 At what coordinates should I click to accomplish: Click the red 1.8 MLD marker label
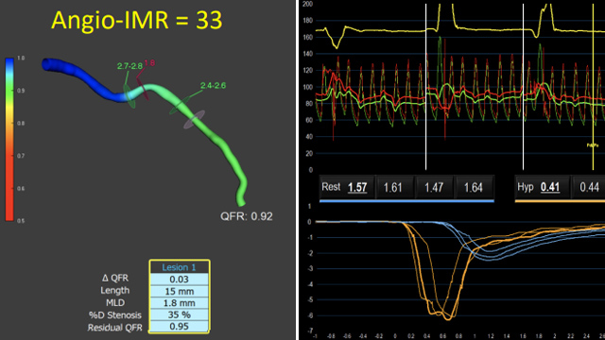(149, 63)
